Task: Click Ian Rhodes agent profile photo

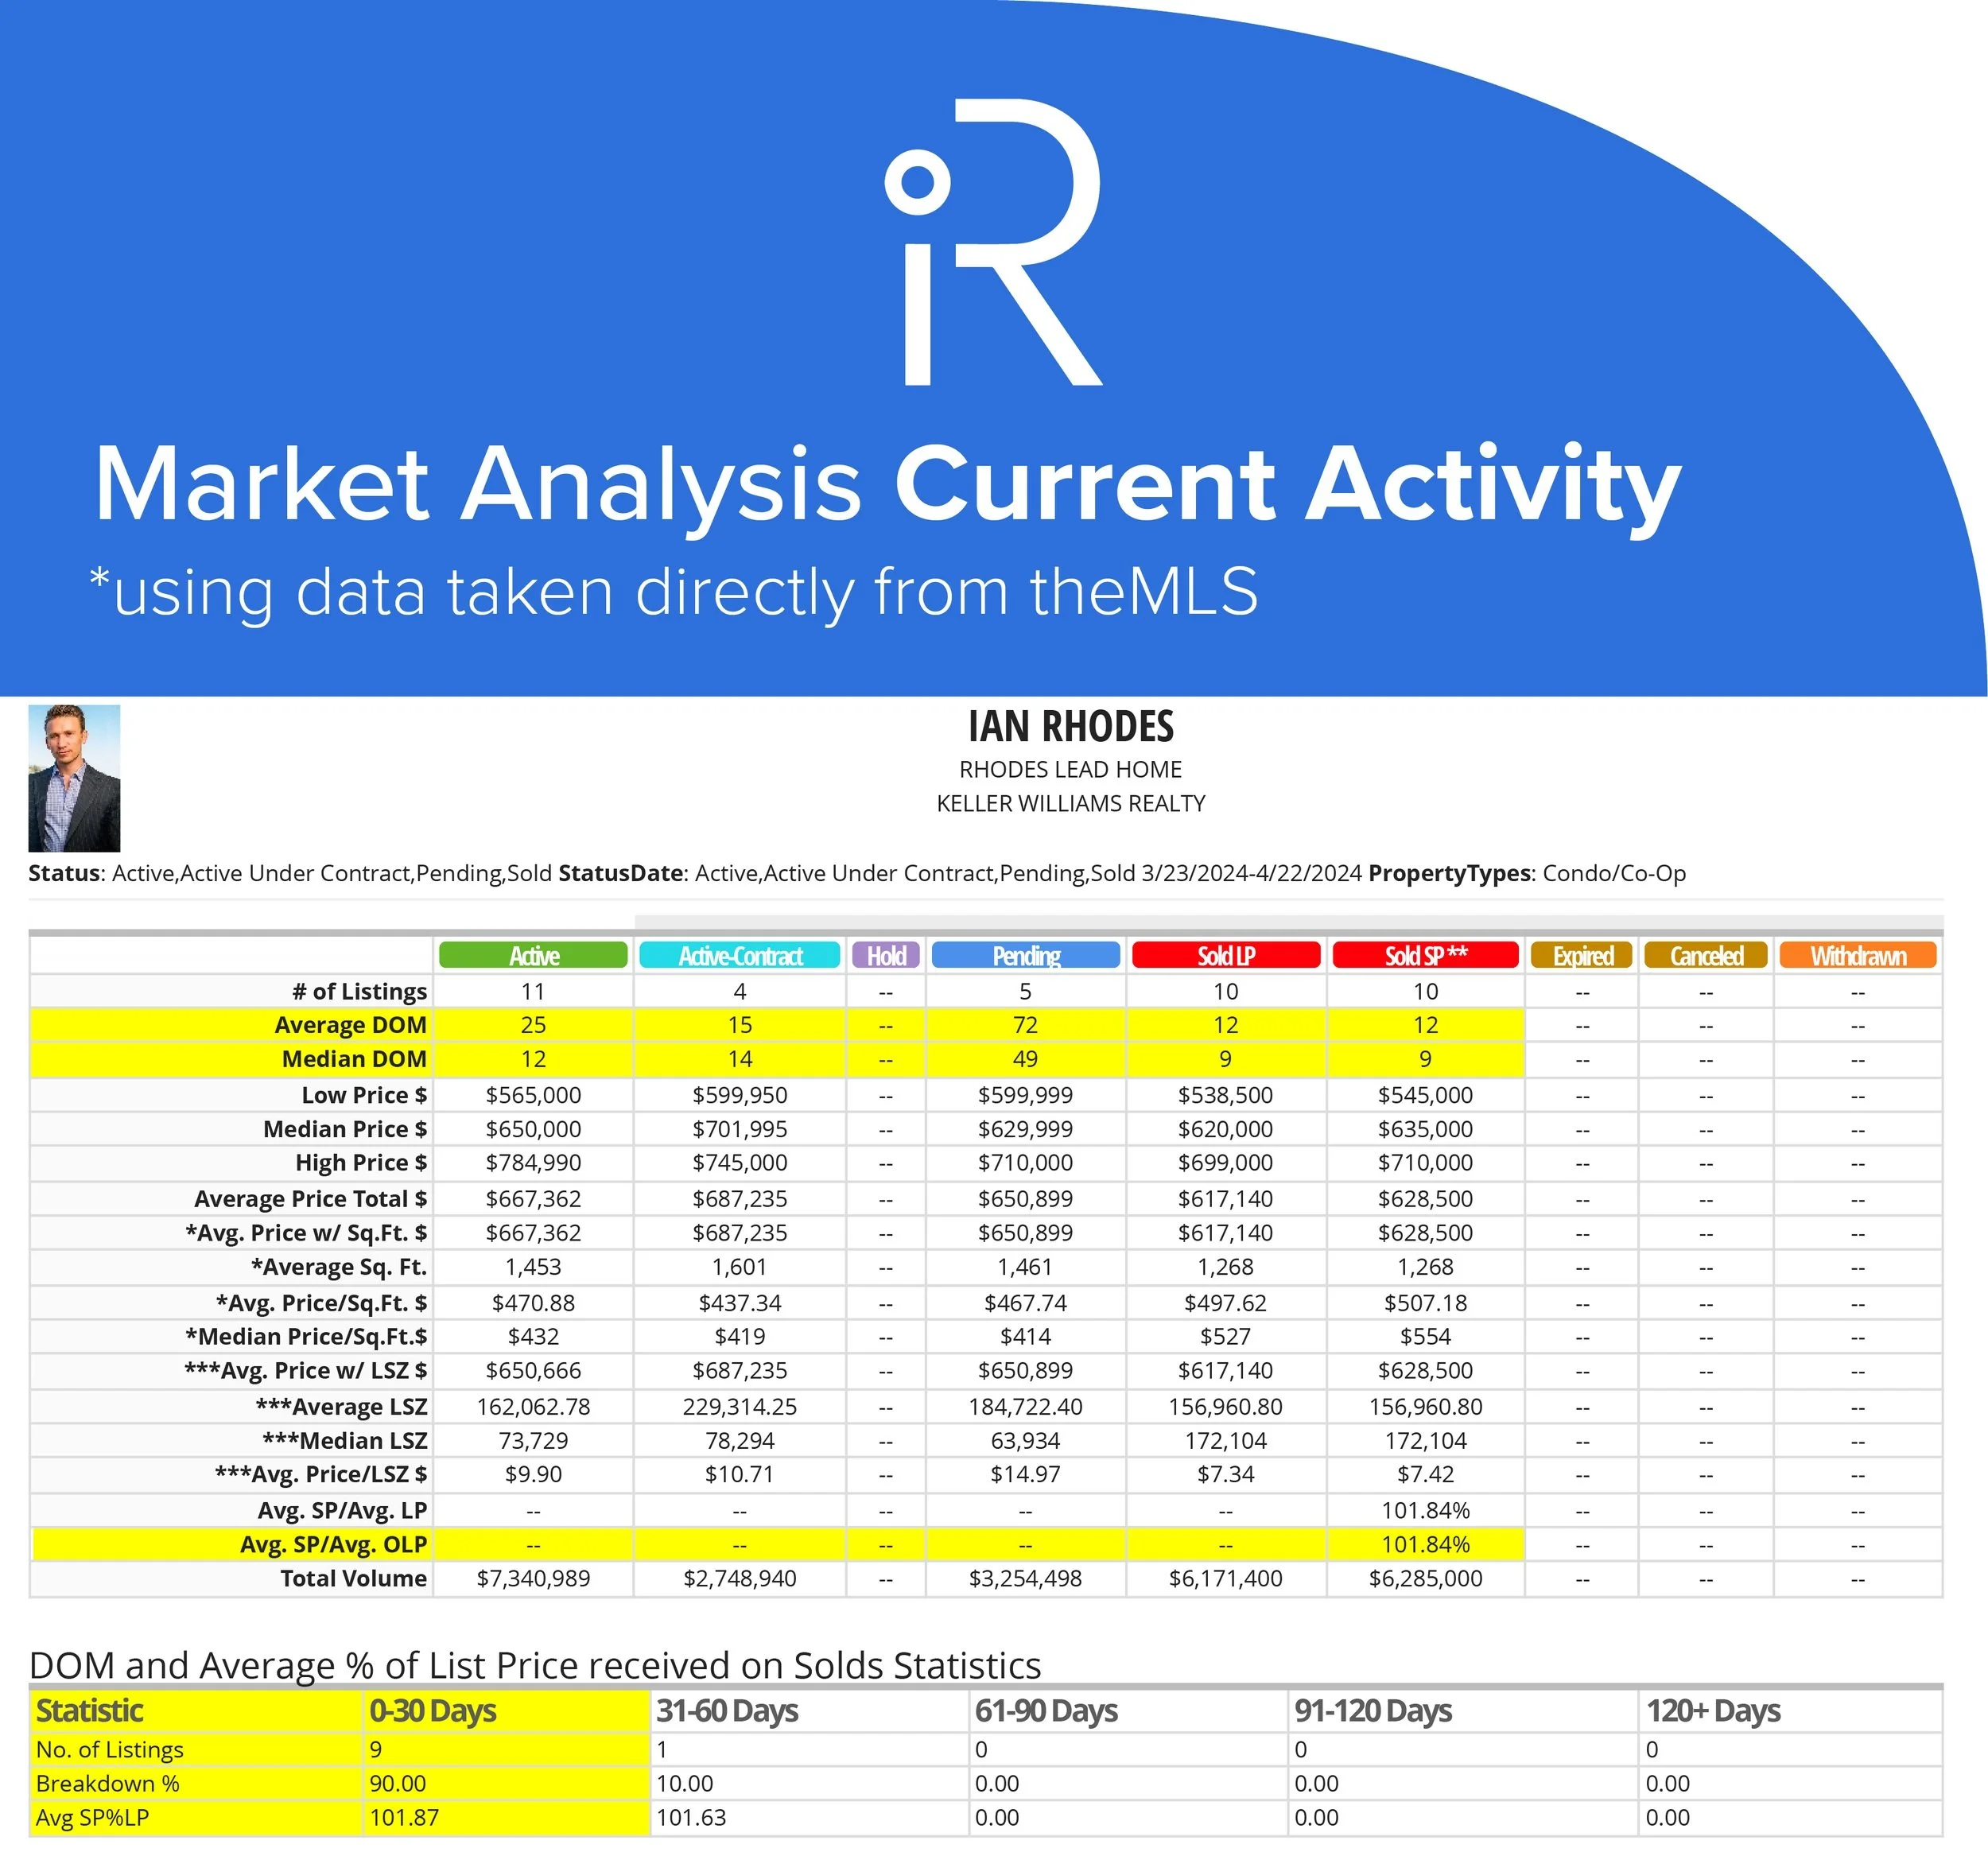Action: [74, 778]
